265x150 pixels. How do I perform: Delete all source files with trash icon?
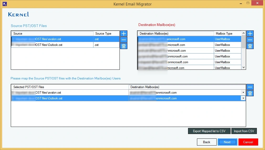coord(124,46)
